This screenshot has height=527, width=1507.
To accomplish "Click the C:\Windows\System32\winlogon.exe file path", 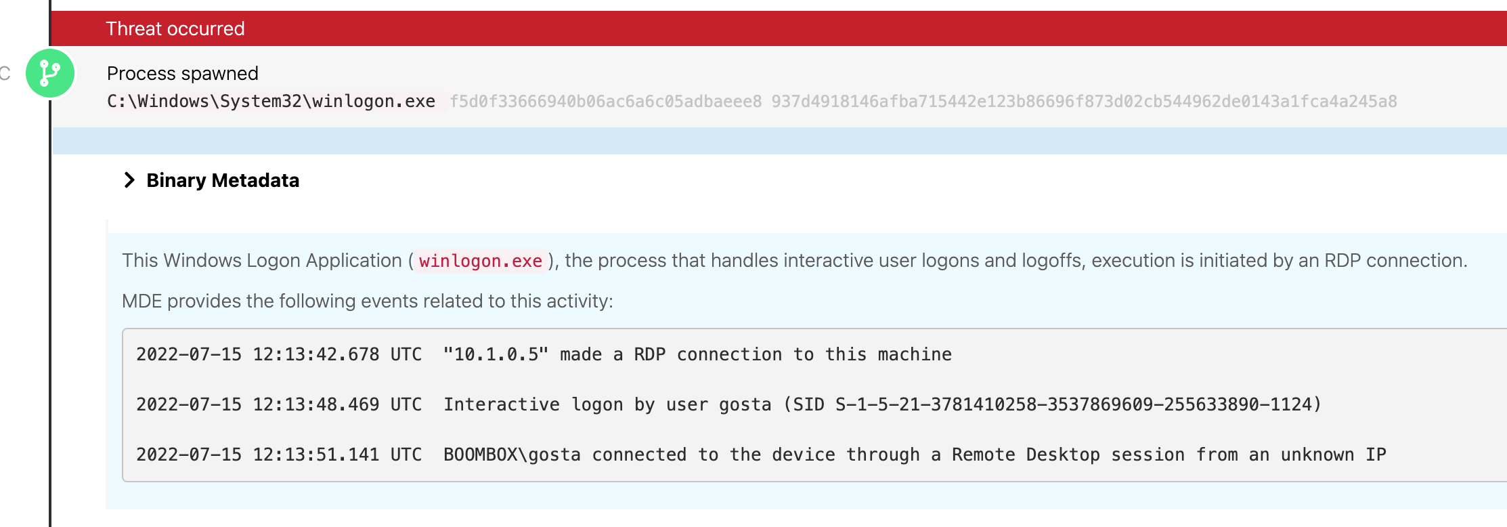I will pos(271,102).
